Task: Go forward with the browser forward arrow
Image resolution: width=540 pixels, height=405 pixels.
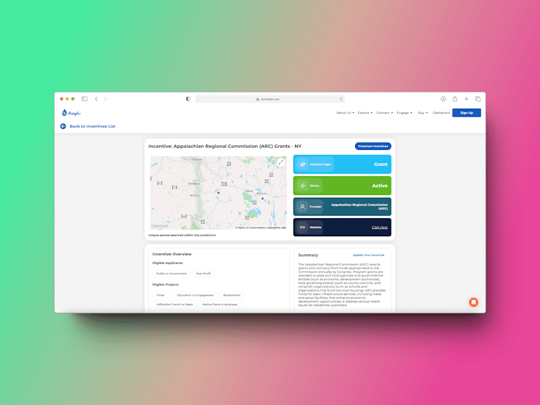Action: click(x=106, y=99)
